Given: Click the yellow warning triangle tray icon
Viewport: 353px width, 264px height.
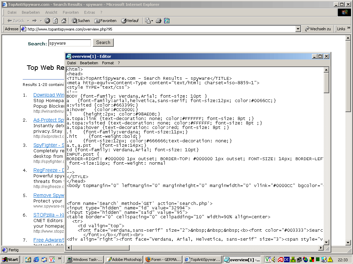Looking at the screenshot, I should point(330,260).
